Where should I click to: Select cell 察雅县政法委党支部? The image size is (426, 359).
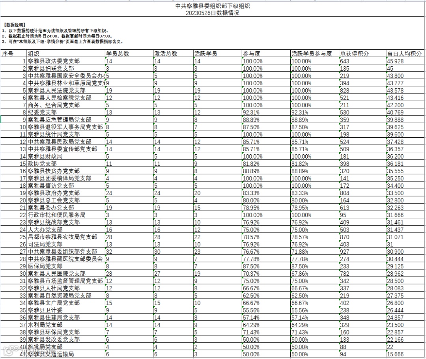pos(66,61)
